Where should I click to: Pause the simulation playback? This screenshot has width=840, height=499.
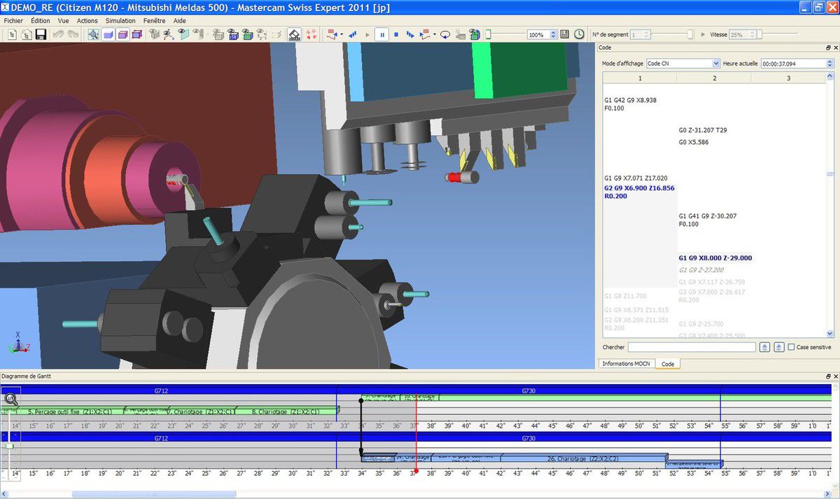click(381, 34)
